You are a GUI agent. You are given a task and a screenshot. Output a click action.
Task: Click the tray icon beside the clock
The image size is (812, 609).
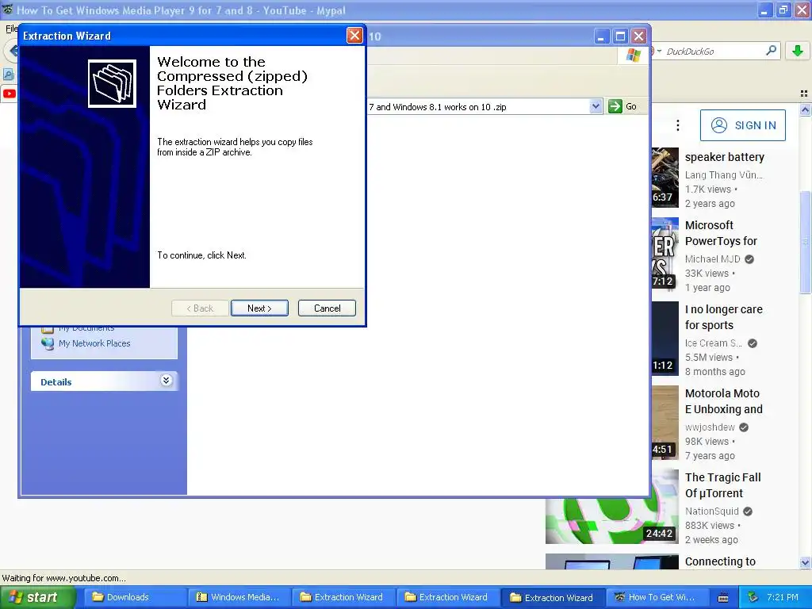point(753,597)
